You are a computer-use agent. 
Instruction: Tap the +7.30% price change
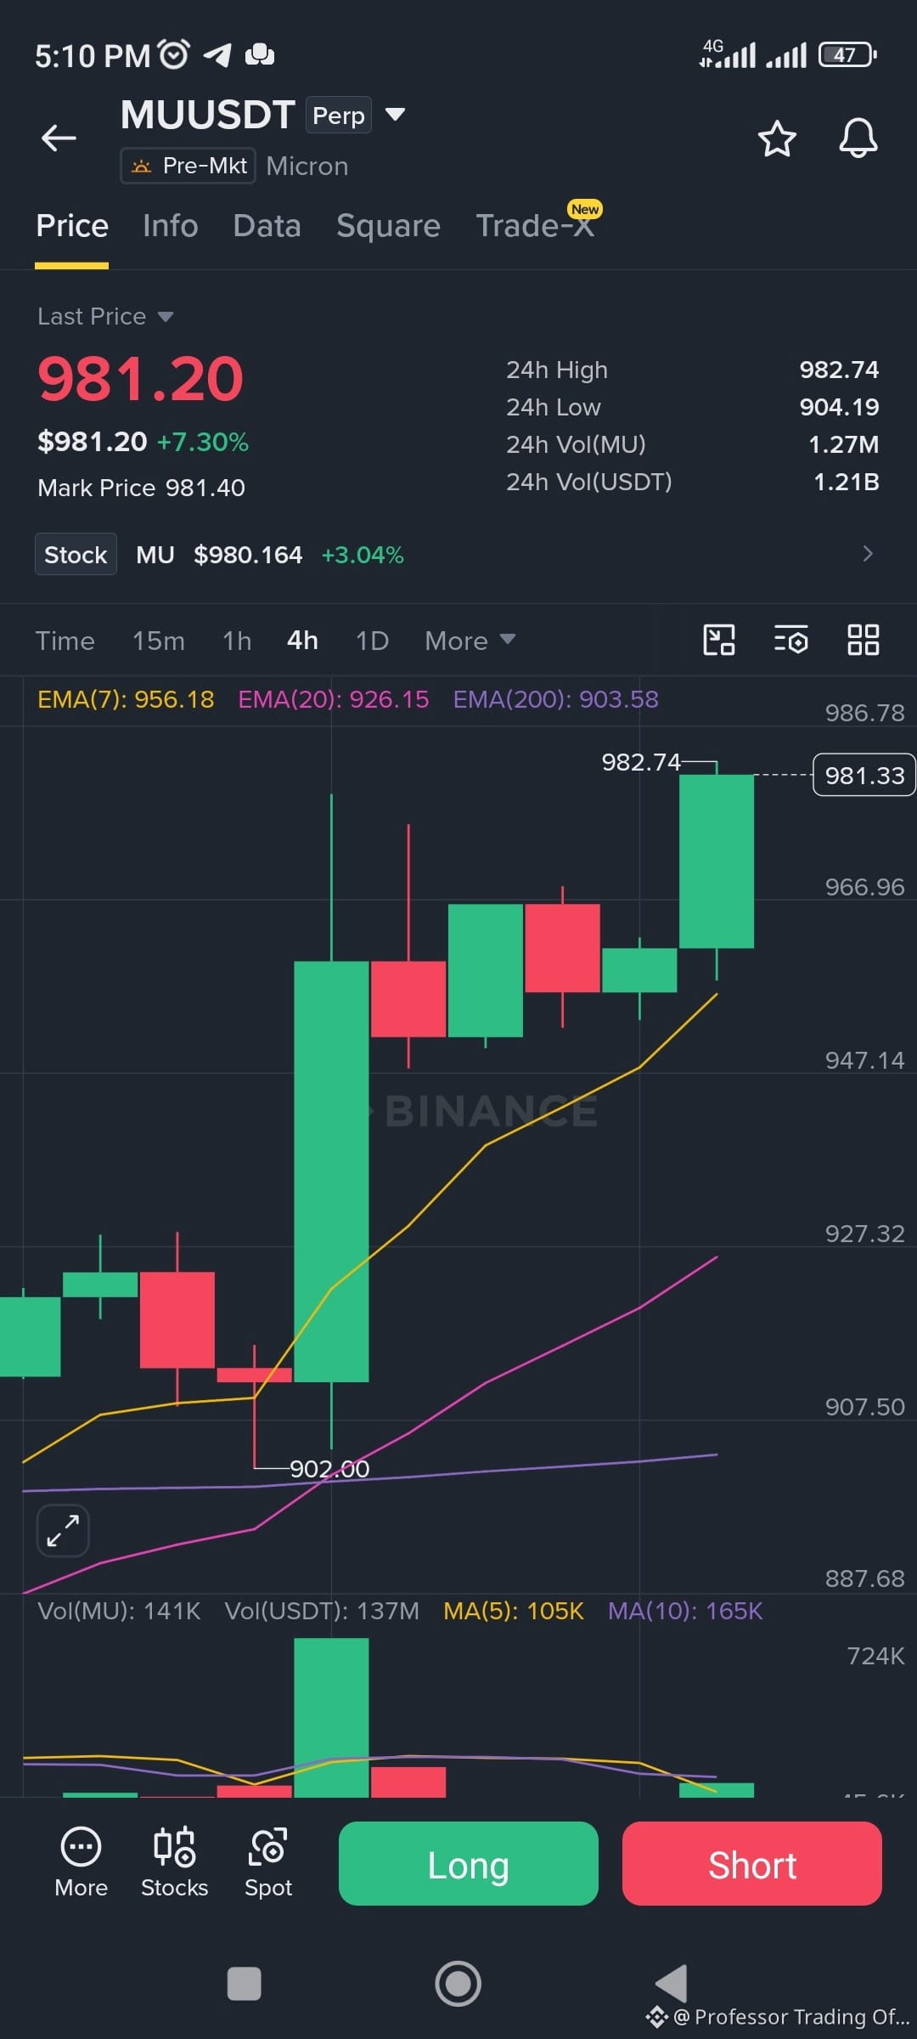click(x=203, y=442)
